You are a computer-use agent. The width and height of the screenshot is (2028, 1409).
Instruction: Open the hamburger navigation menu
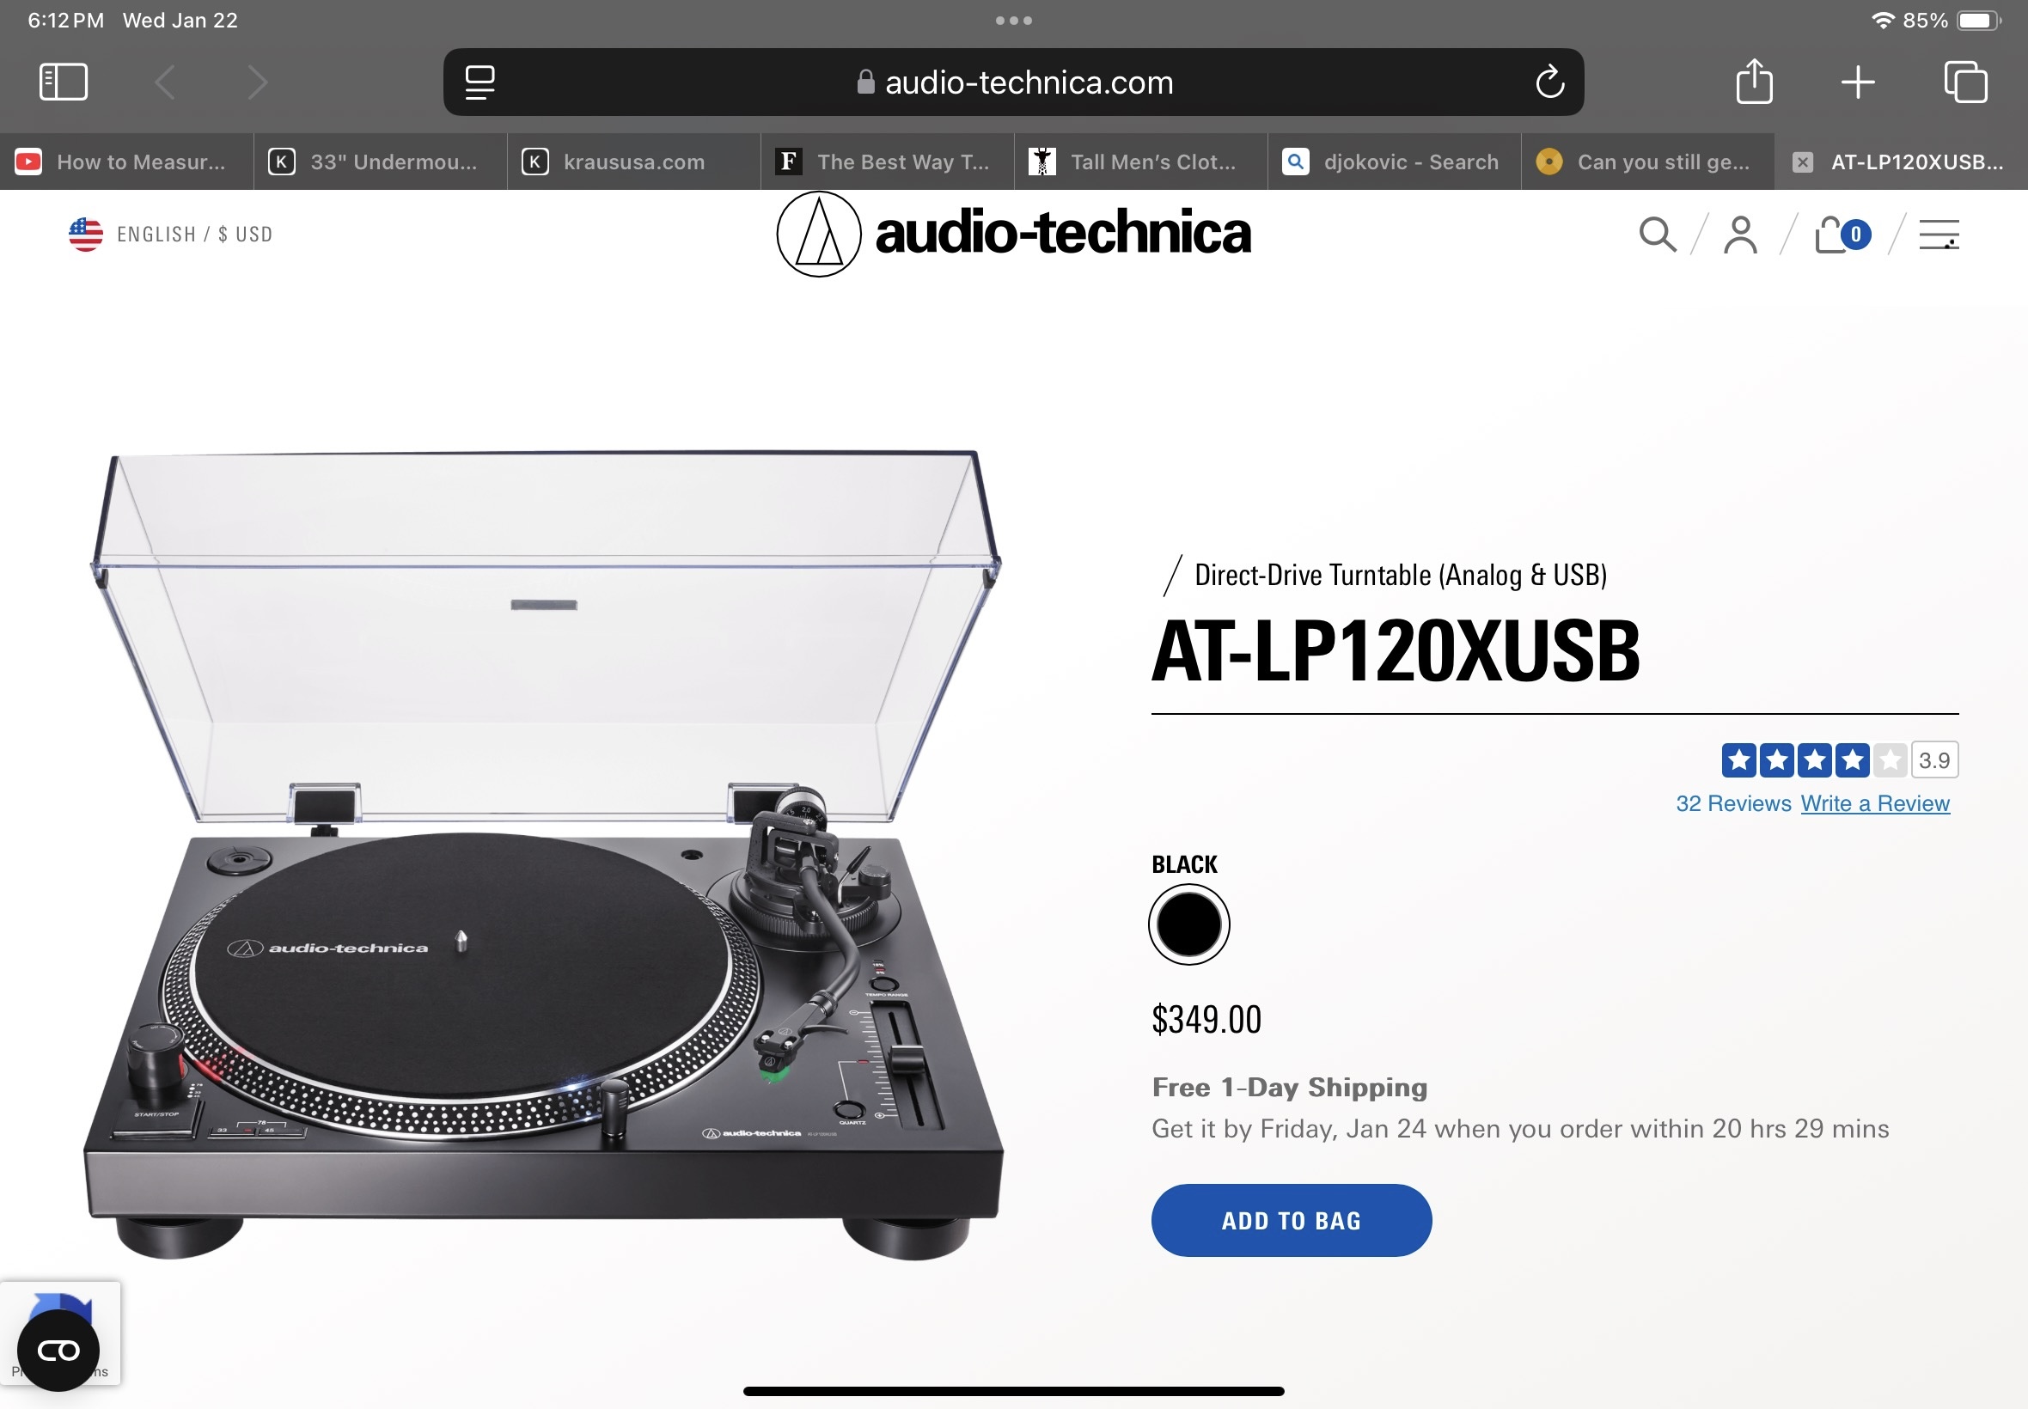point(1939,235)
